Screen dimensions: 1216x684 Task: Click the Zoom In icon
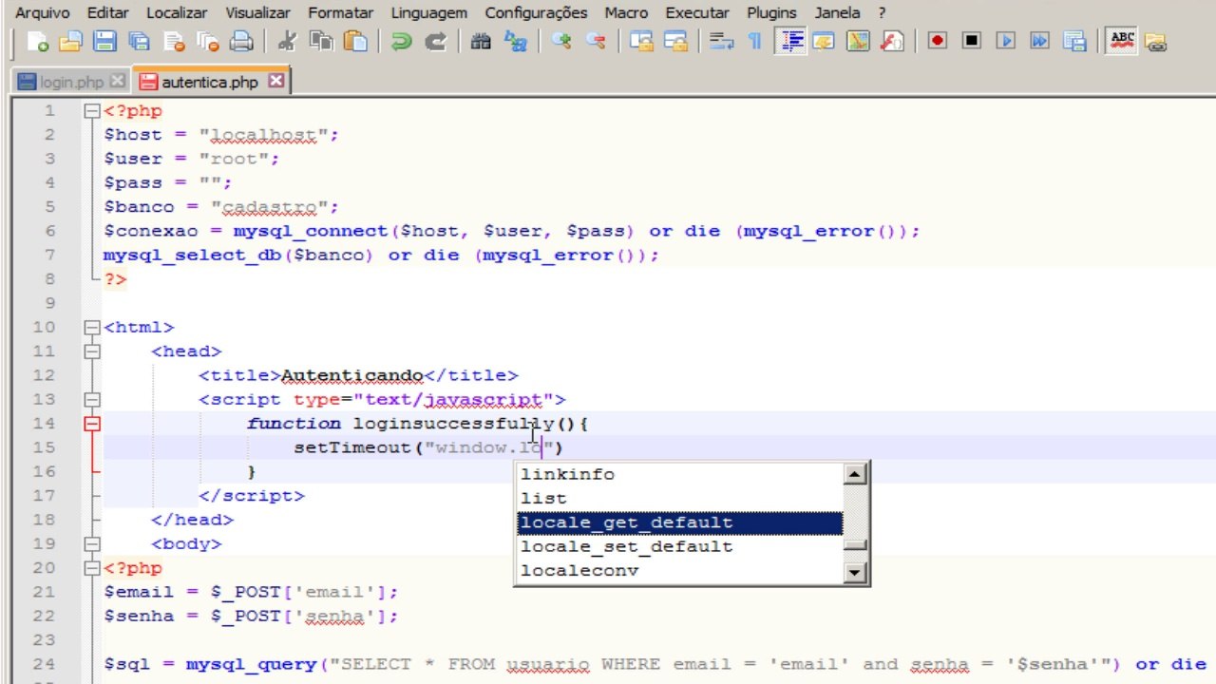(x=560, y=42)
